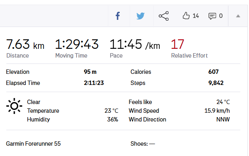Viewport: 249px width, 156px height.
Task: Open comments speech bubble icon
Action: [x=212, y=16]
